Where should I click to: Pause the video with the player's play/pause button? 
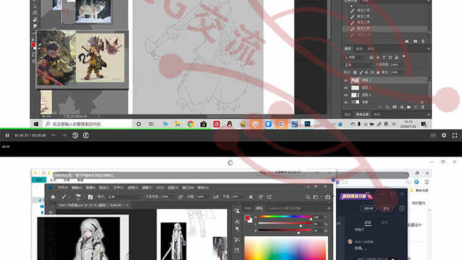pyautogui.click(x=7, y=135)
